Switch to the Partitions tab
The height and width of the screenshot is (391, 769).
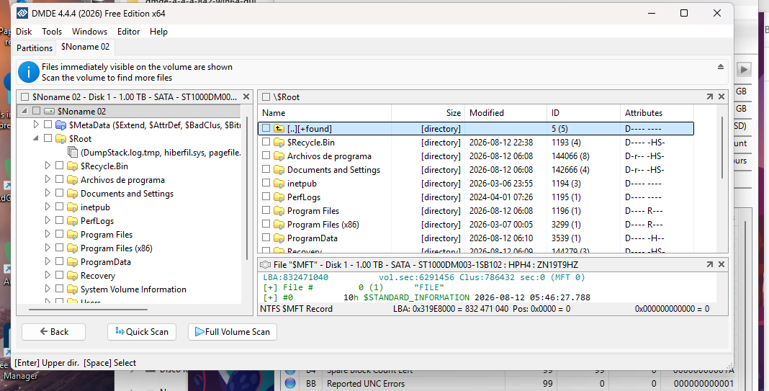pyautogui.click(x=35, y=48)
